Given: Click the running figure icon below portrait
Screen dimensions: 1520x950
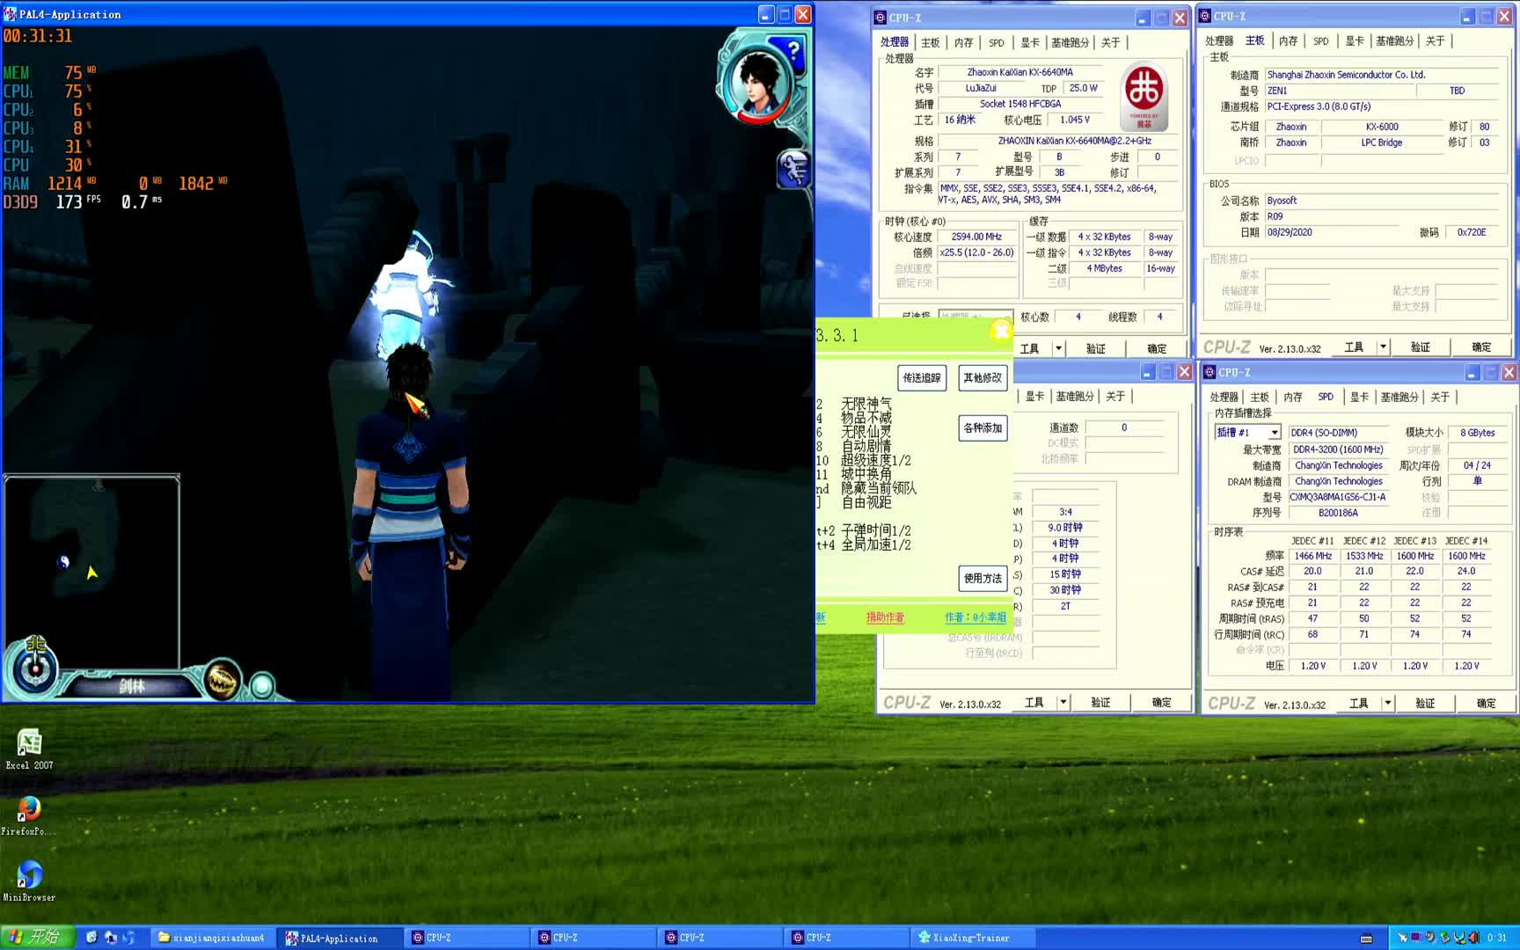Looking at the screenshot, I should pyautogui.click(x=793, y=169).
